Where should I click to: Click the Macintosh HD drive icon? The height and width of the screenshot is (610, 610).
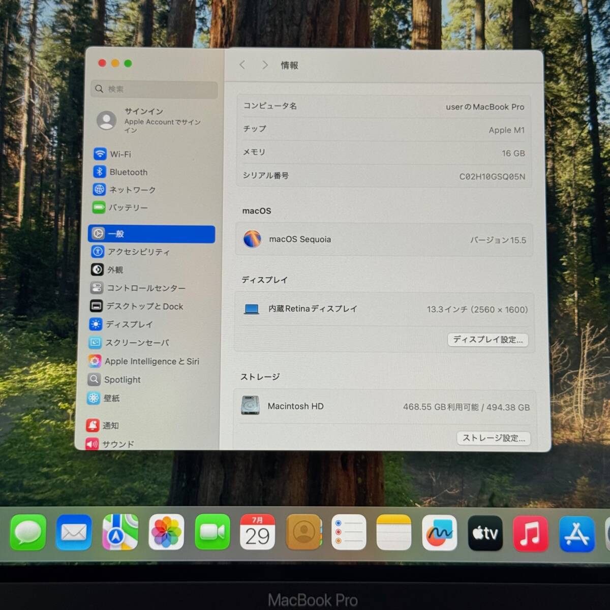[x=250, y=406]
